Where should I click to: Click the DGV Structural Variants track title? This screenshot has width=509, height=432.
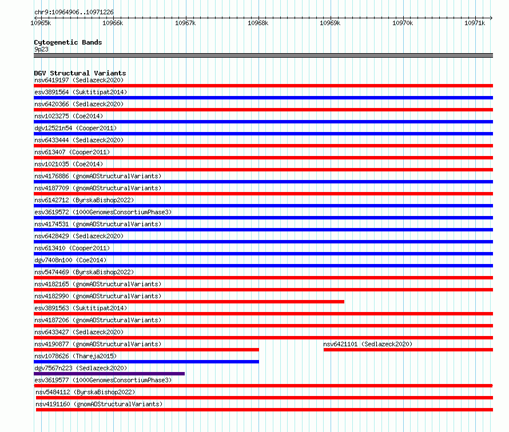pyautogui.click(x=80, y=73)
